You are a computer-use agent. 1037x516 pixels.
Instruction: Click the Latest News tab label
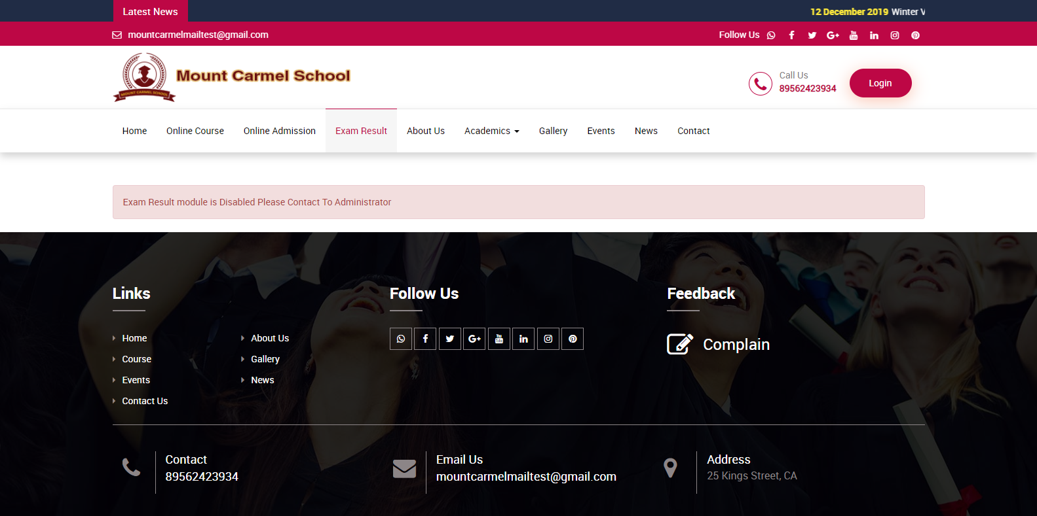pos(150,12)
